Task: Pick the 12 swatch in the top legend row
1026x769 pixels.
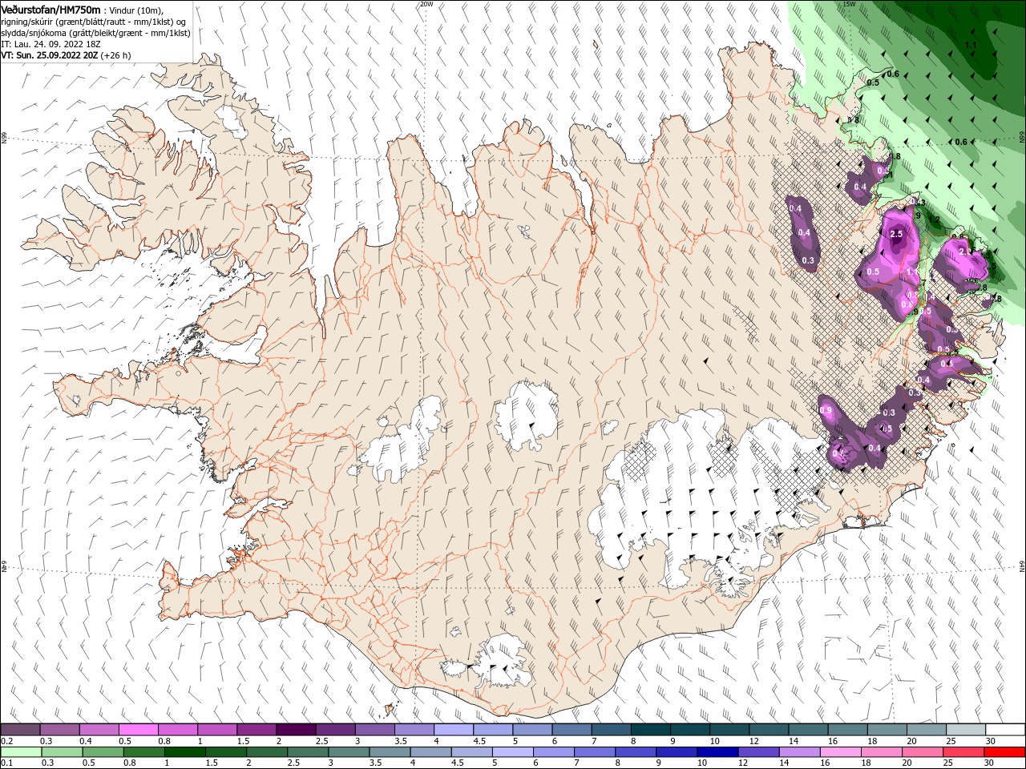Action: pos(769,730)
